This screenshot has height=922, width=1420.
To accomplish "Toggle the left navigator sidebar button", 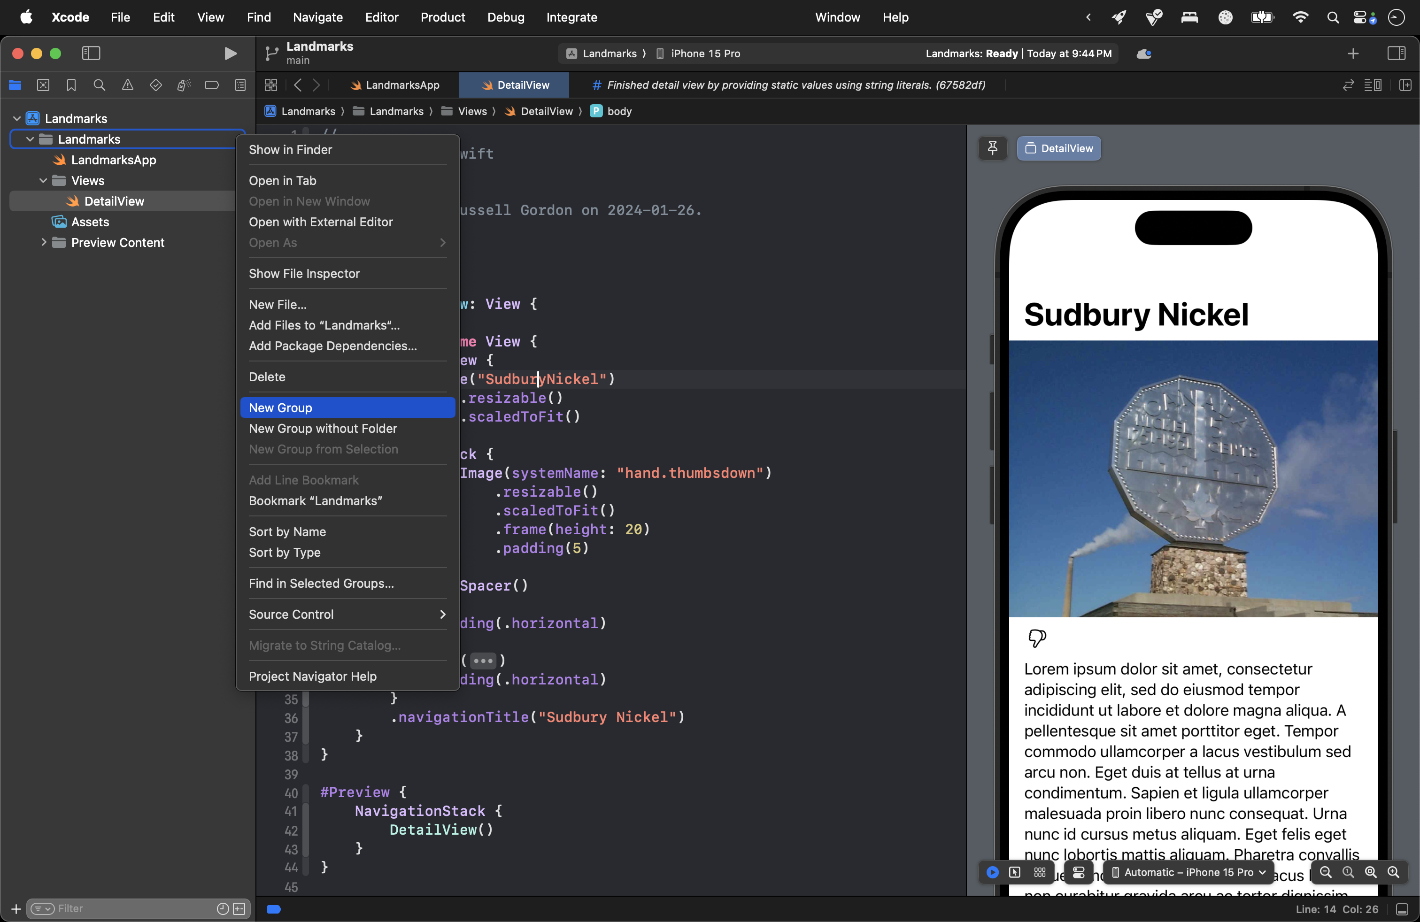I will pyautogui.click(x=91, y=54).
